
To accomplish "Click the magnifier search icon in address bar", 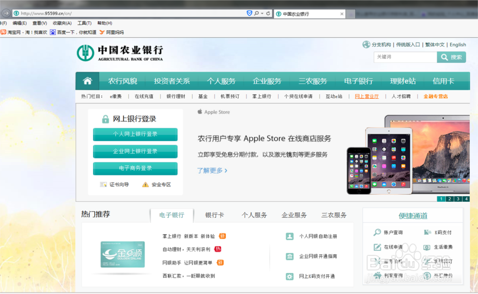I will [257, 13].
